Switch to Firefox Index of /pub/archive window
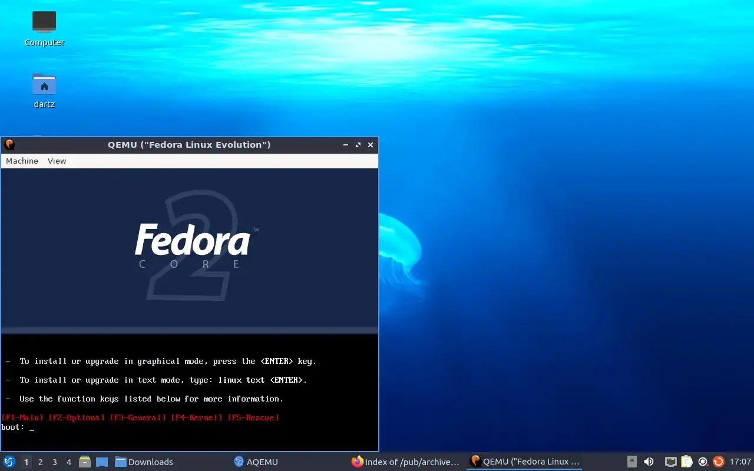The width and height of the screenshot is (754, 471). coord(405,462)
